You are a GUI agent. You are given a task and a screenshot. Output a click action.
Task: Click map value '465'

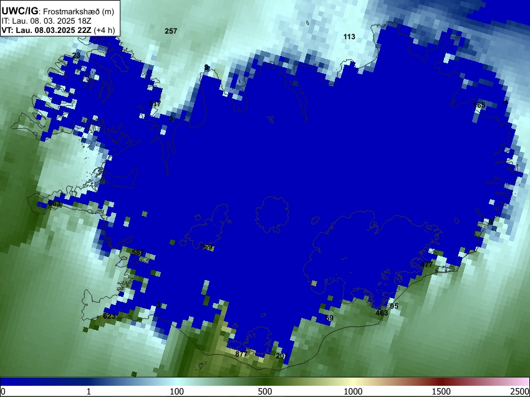[x=479, y=105]
